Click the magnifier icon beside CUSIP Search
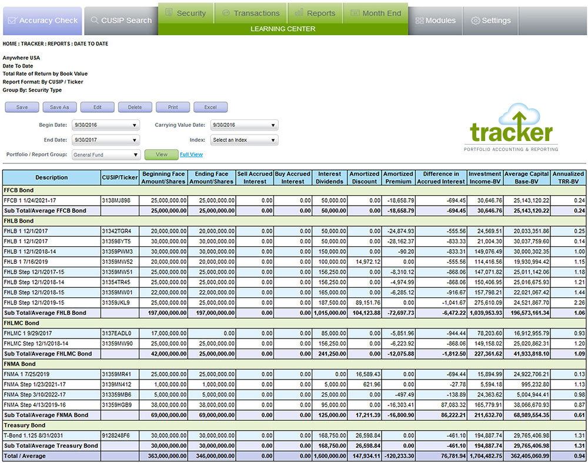This screenshot has height=463, width=588. pos(94,21)
